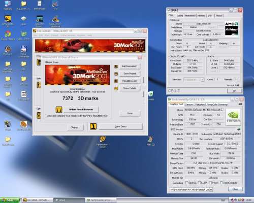254x203 pixels.
Task: Click the Driver Version field in GPU-Z
Action: 213,163
